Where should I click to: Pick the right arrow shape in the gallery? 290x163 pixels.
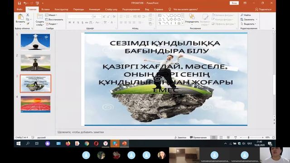[x=171, y=19]
